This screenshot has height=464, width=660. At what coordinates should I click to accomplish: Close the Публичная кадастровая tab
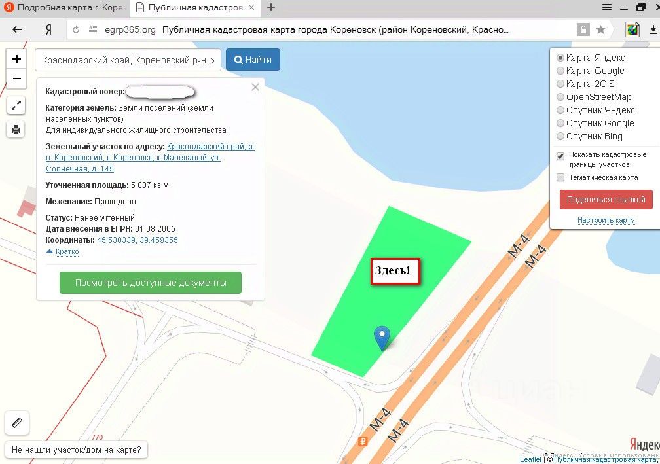pyautogui.click(x=251, y=7)
